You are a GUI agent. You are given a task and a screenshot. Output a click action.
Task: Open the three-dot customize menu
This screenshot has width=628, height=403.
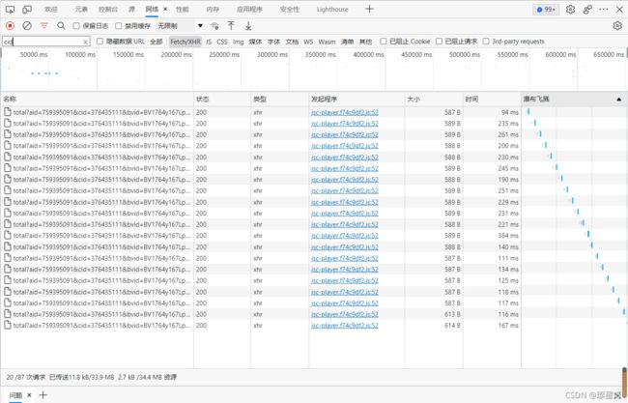(x=603, y=10)
